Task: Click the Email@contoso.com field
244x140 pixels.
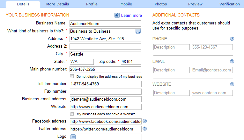Action: tap(212, 70)
